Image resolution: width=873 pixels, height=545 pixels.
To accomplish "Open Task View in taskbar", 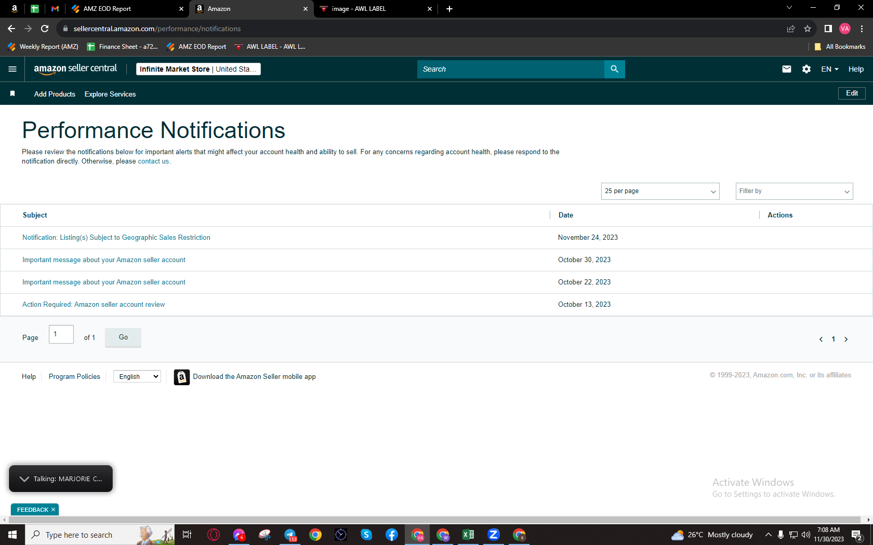I will coord(187,535).
